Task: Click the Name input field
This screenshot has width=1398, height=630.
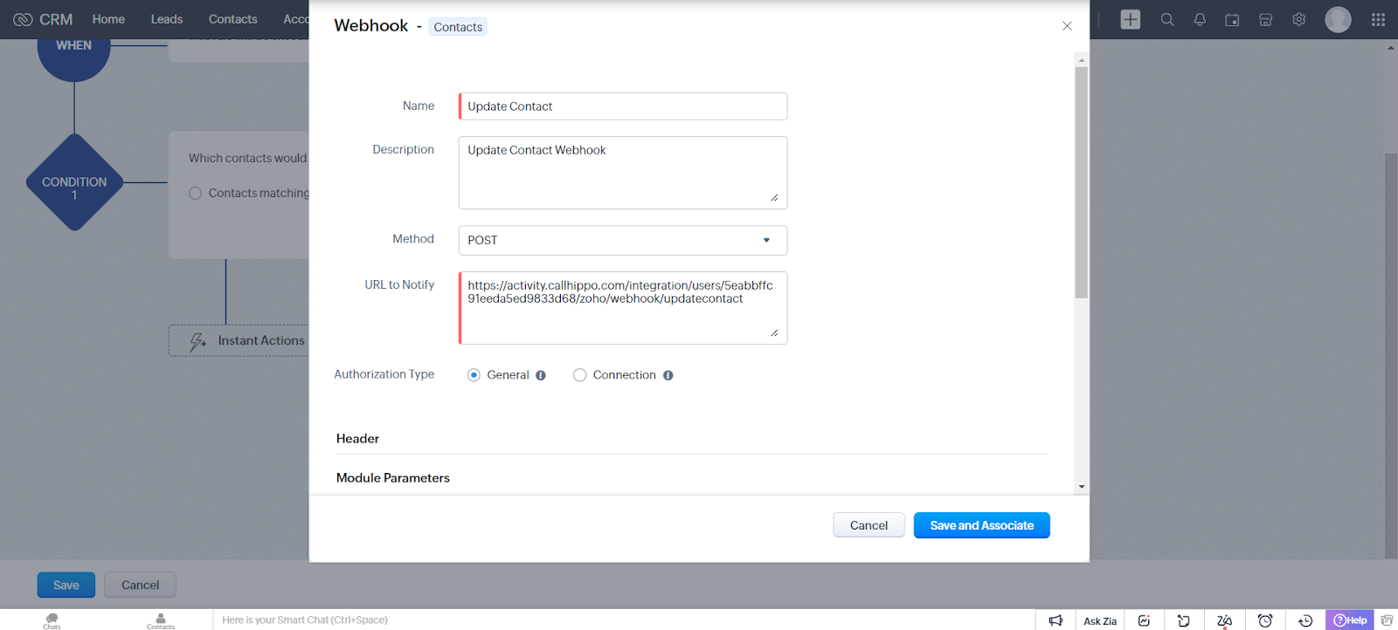Action: [623, 106]
